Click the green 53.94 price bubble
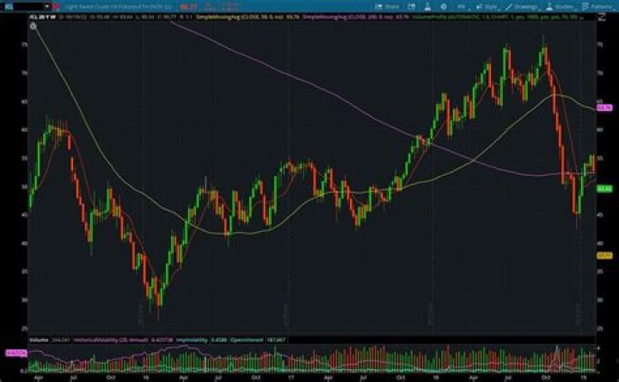Image resolution: width=619 pixels, height=382 pixels. click(604, 189)
